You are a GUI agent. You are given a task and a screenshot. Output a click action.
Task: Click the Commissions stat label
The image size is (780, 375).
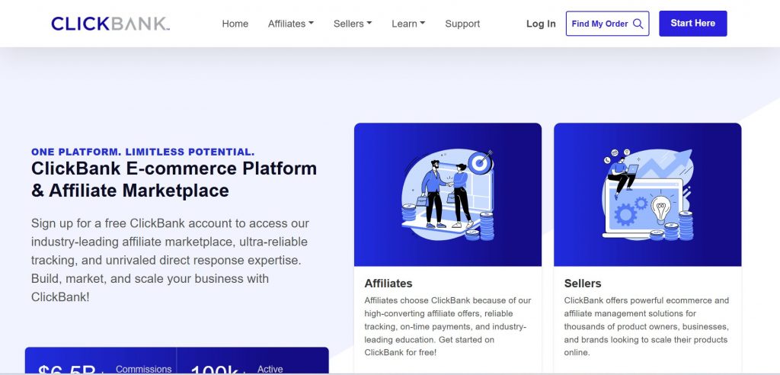point(144,369)
